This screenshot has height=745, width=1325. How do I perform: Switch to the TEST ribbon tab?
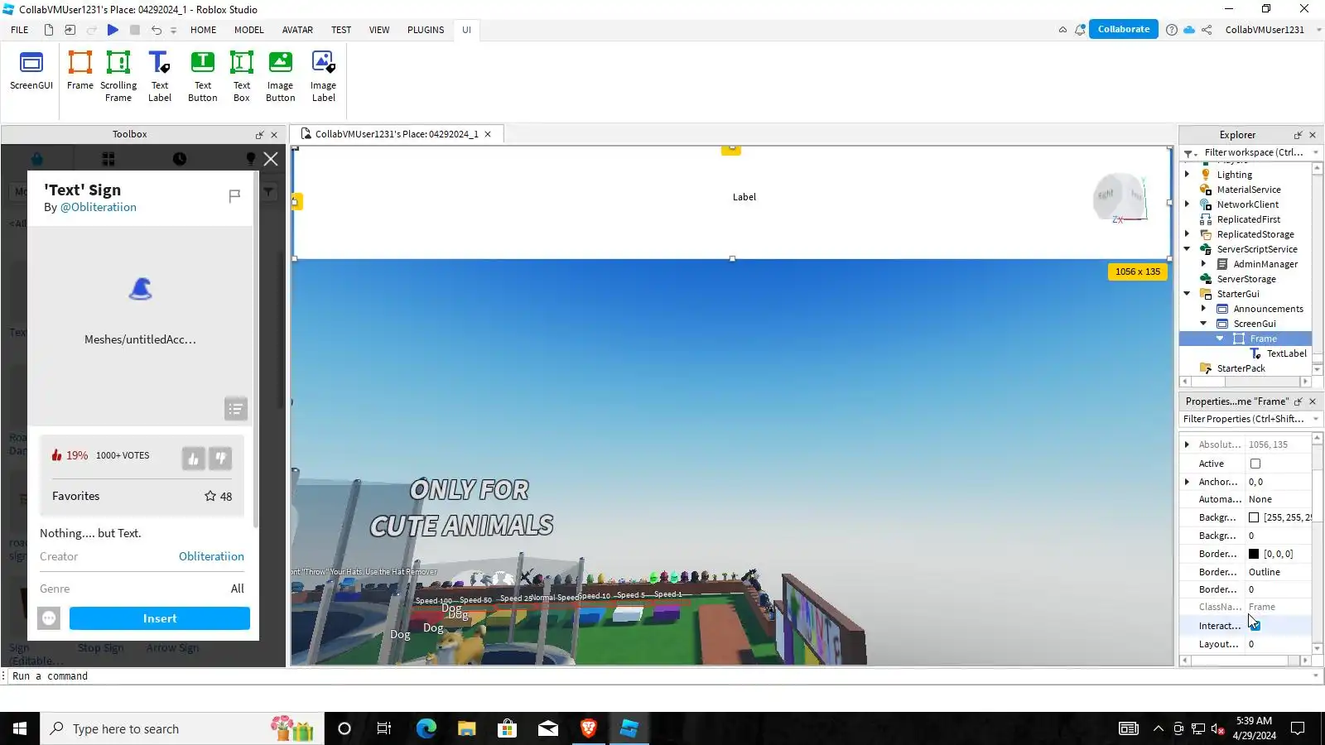[341, 30]
